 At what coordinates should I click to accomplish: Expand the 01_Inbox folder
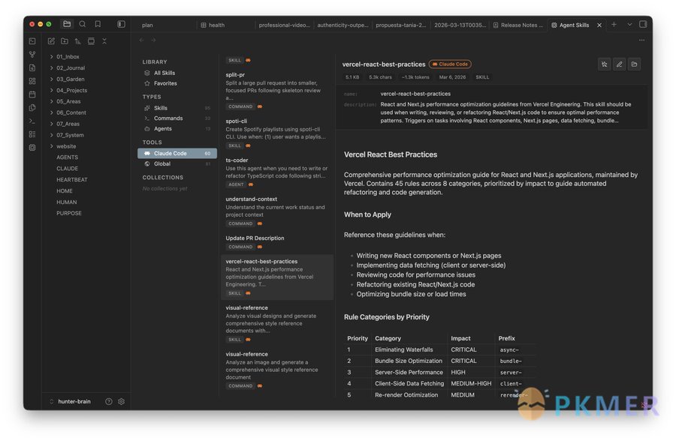(68, 56)
